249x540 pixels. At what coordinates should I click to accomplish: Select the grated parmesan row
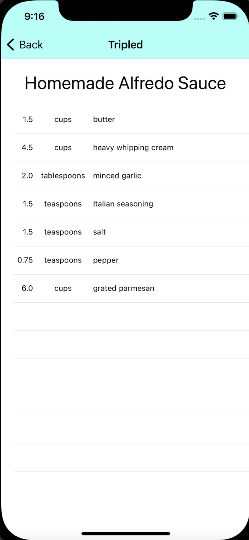point(131,288)
